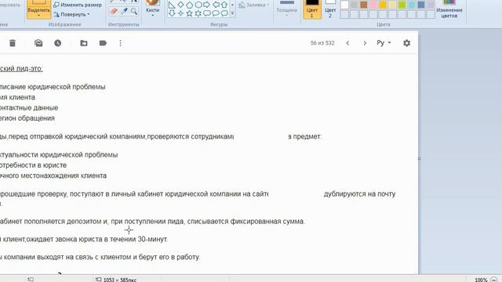Open the Выделить selection dropdown

pyautogui.click(x=38, y=15)
